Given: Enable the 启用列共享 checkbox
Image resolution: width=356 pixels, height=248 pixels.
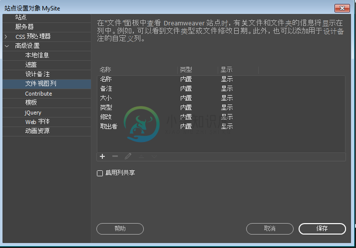Looking at the screenshot, I should pos(100,173).
